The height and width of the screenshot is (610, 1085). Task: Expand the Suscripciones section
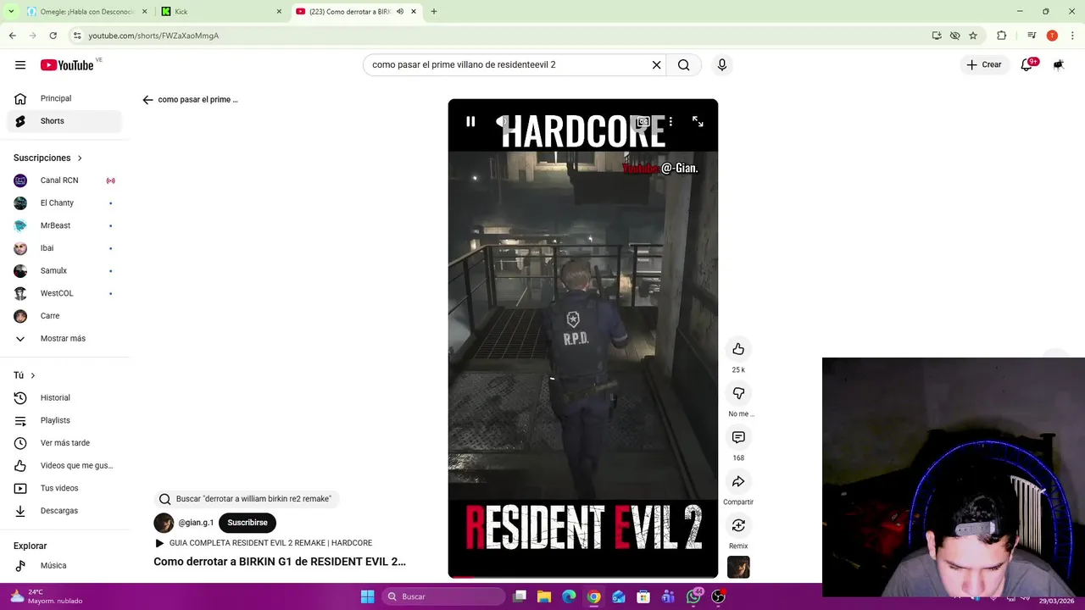point(48,158)
